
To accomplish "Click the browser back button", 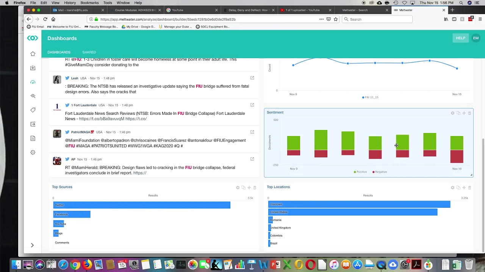I will [29, 19].
